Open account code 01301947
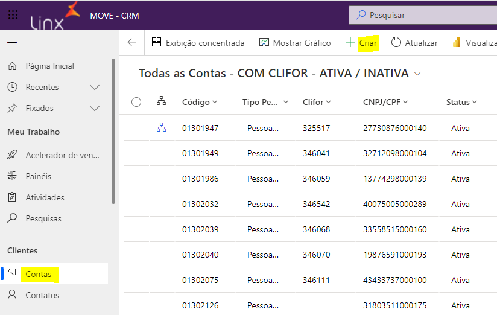Image resolution: width=497 pixels, height=315 pixels. pos(200,128)
